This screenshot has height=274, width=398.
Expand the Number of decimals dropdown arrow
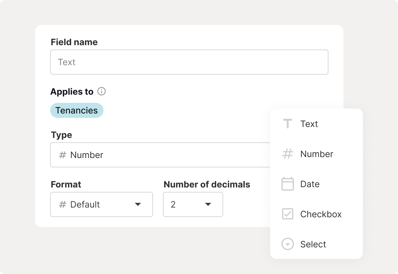(x=208, y=204)
